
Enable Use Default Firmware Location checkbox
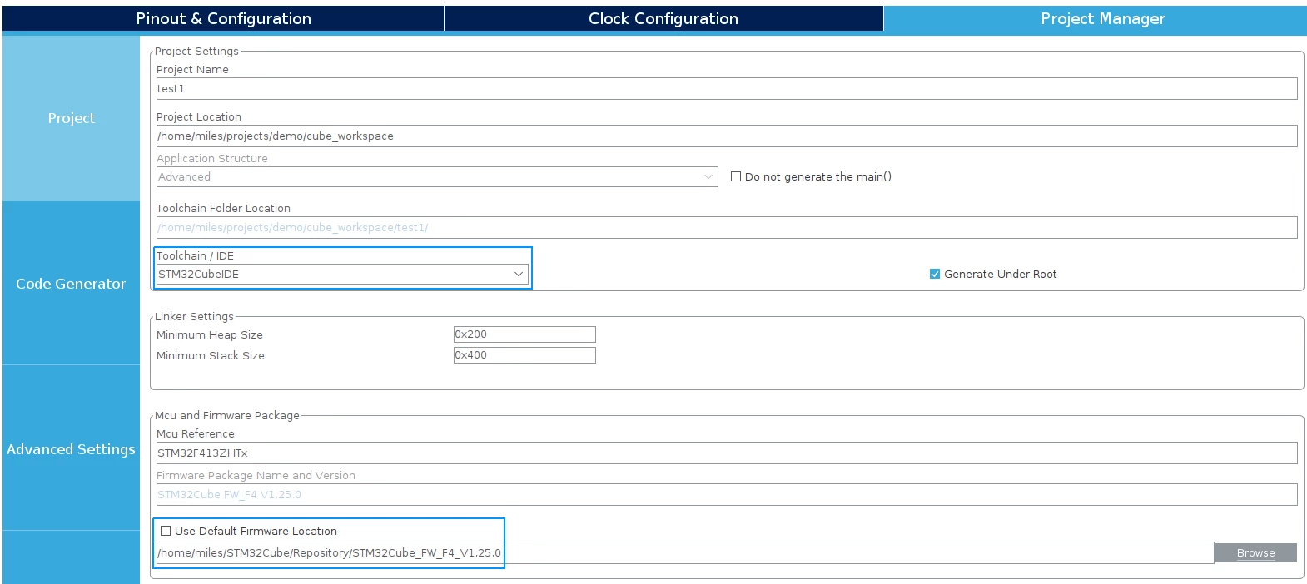coord(166,531)
